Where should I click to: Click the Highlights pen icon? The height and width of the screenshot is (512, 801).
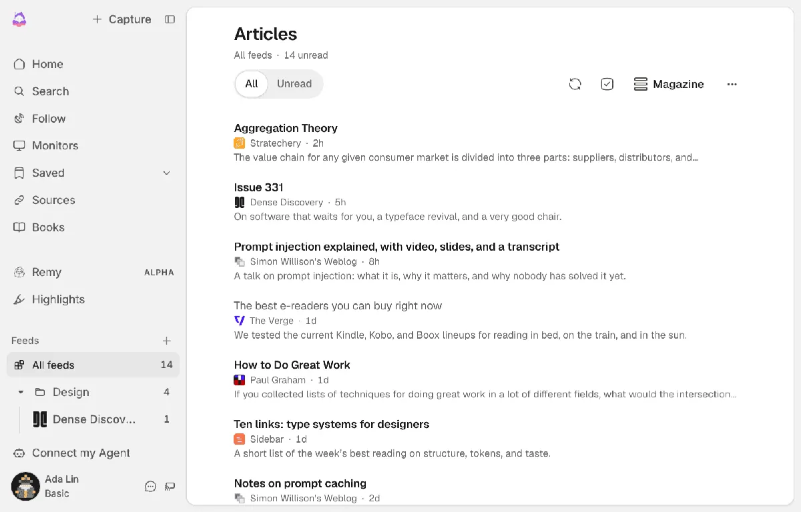(19, 300)
